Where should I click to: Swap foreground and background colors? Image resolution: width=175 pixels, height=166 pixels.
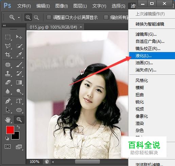(x=18, y=127)
